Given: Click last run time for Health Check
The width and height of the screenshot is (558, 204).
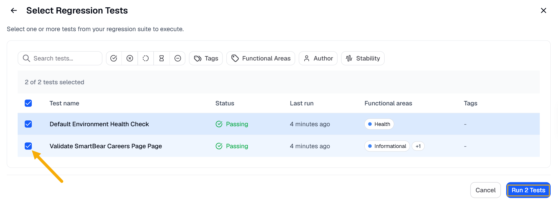Looking at the screenshot, I should [x=310, y=124].
